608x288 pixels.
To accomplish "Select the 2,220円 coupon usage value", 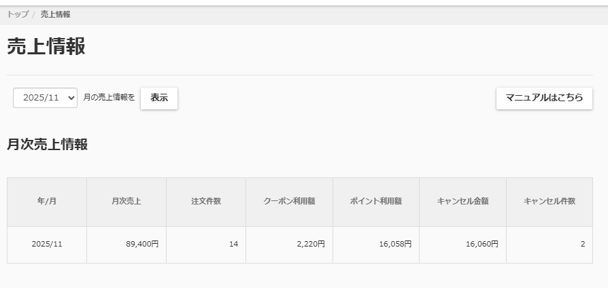I will point(311,245).
